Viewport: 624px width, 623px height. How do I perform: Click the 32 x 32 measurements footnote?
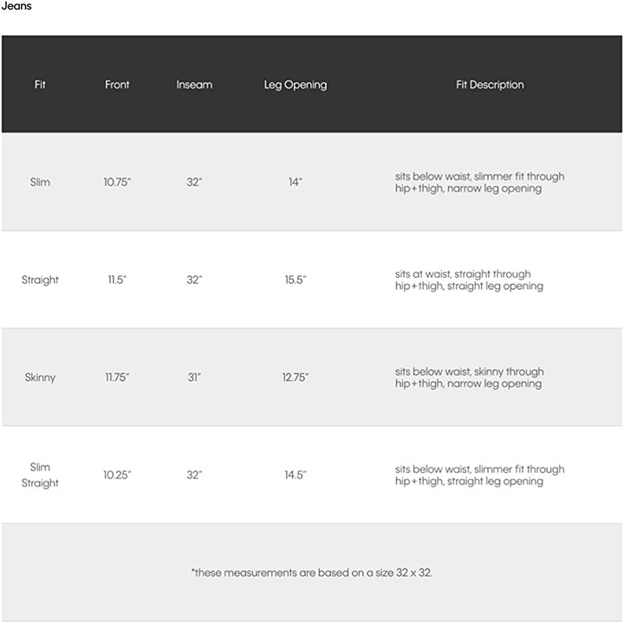(x=312, y=573)
